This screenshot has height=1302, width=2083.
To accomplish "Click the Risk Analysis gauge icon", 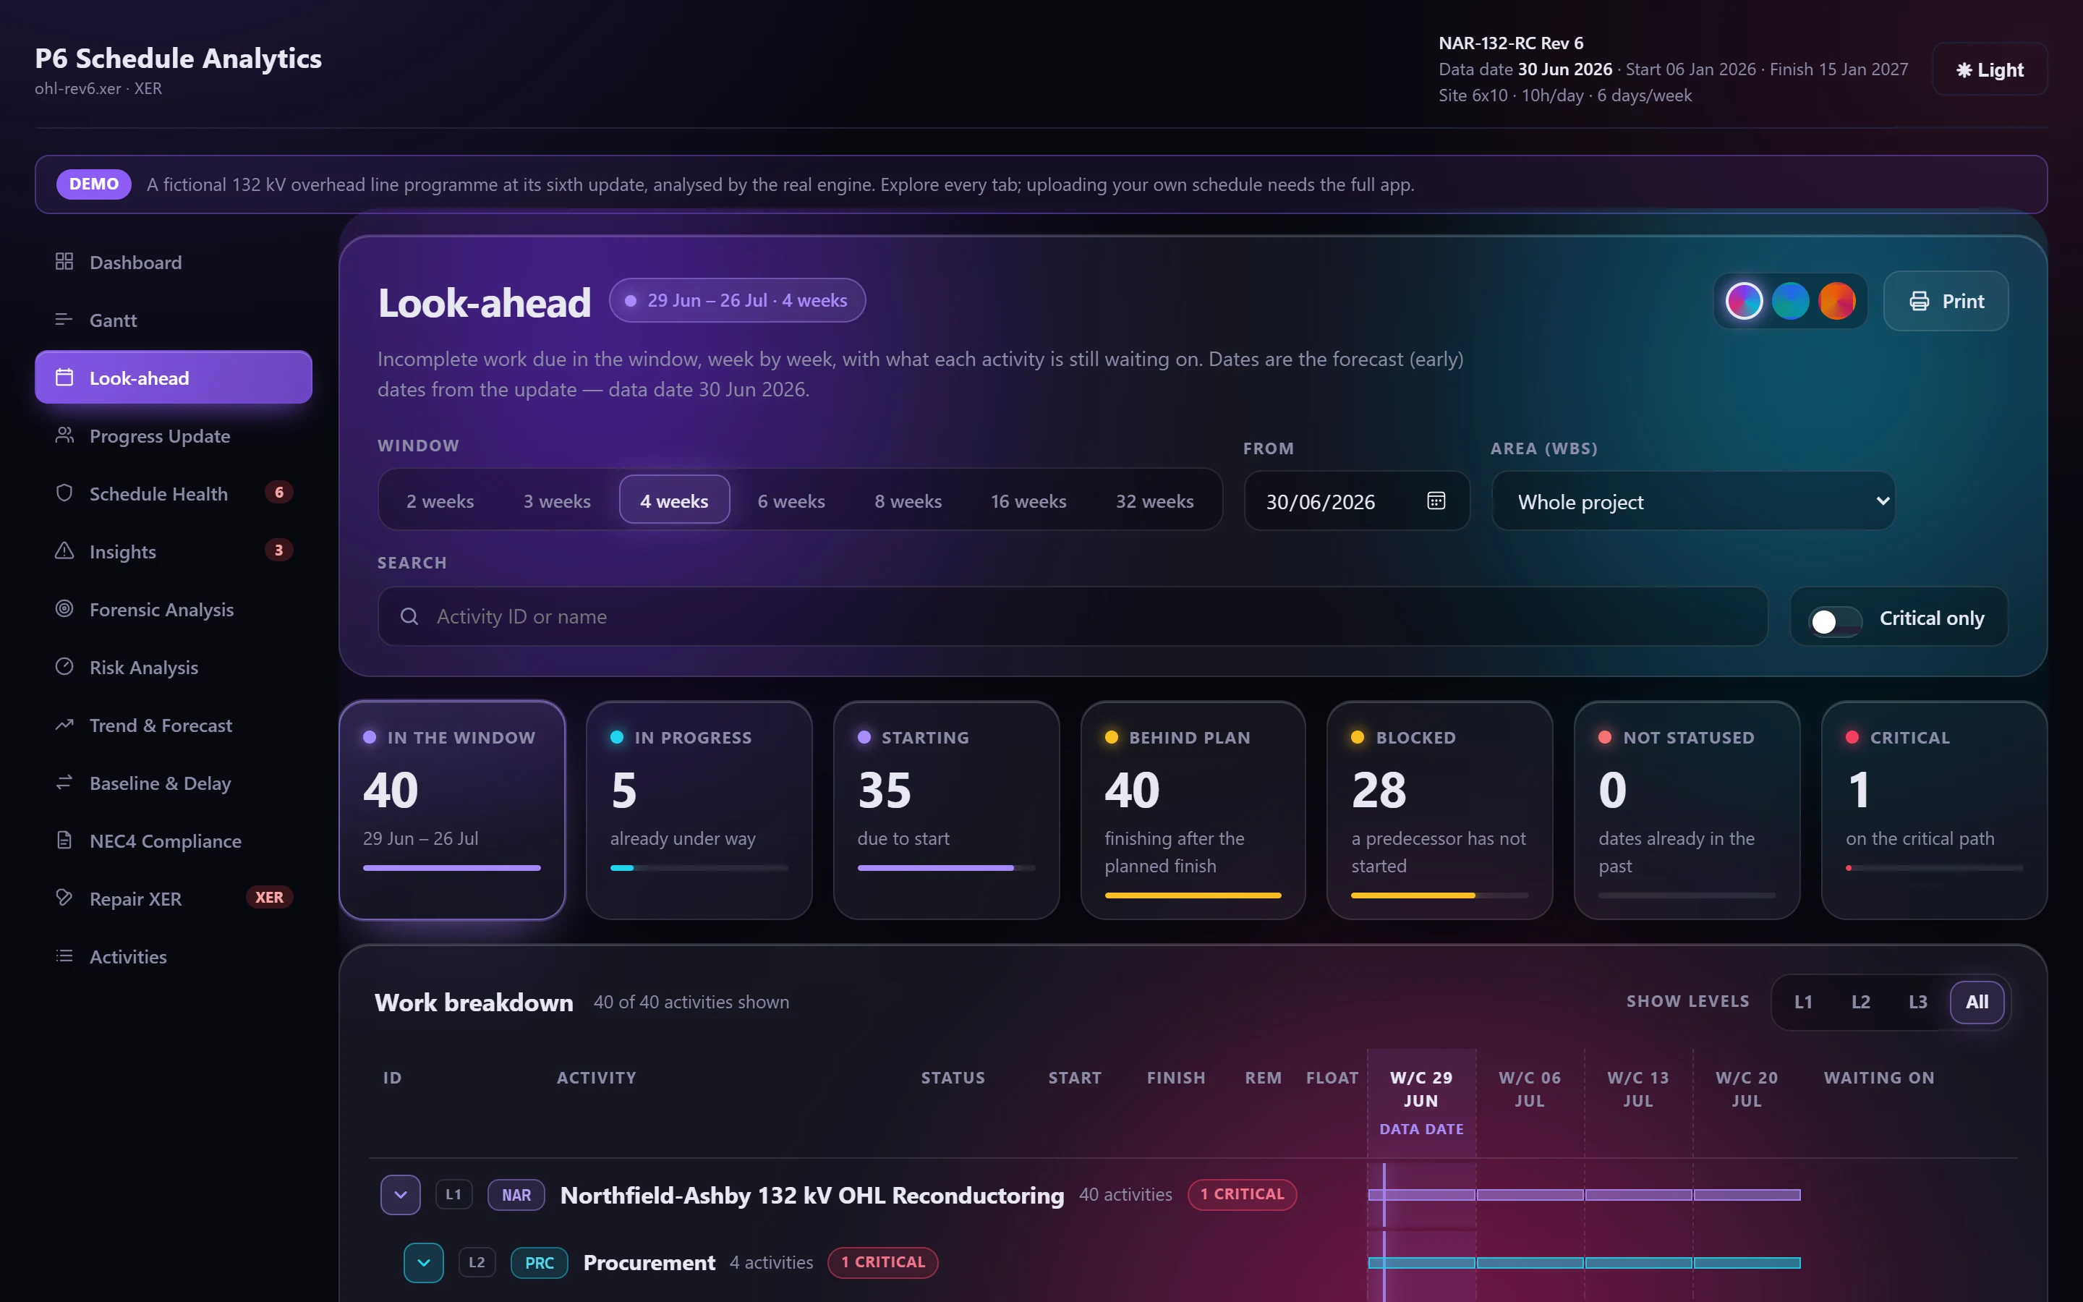I will pos(64,665).
